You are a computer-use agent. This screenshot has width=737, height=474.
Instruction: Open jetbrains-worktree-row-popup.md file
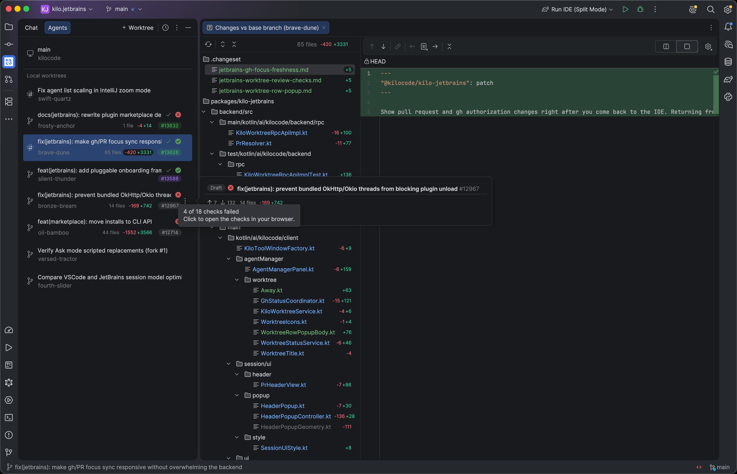coord(265,91)
